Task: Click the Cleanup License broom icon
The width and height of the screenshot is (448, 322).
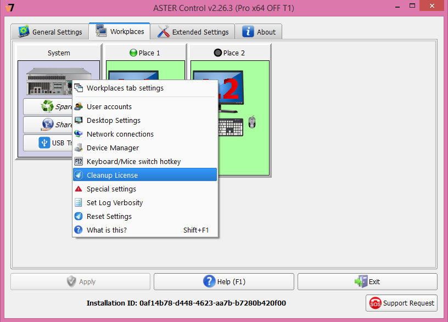Action: pyautogui.click(x=79, y=175)
